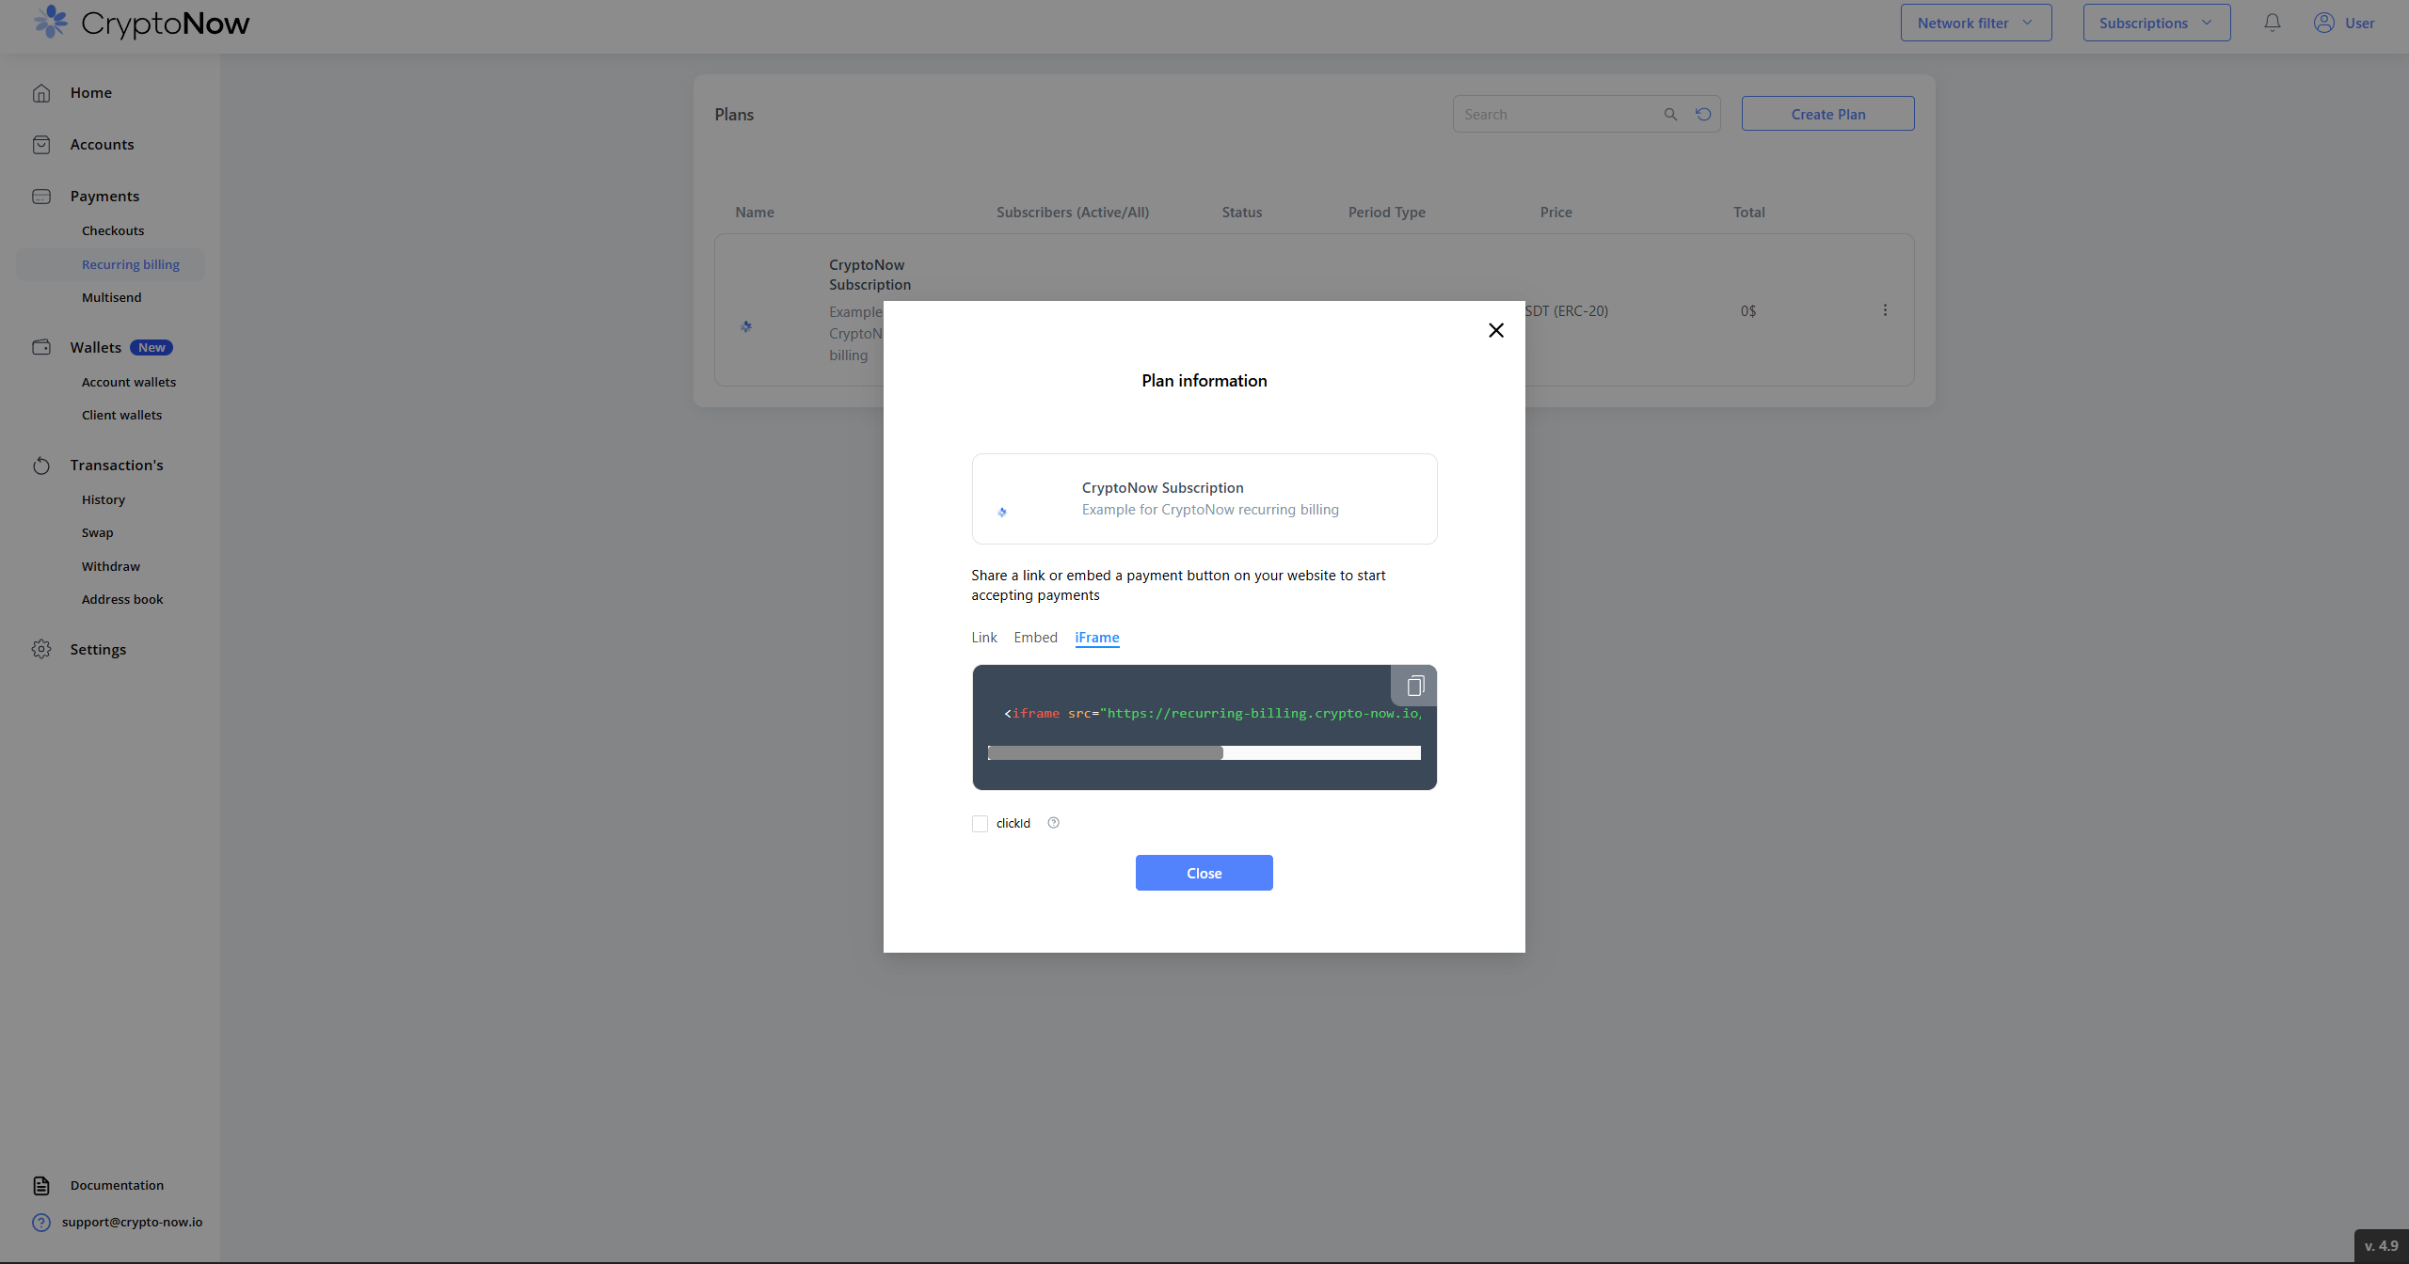The width and height of the screenshot is (2409, 1264).
Task: Open the Home sidebar item
Action: 90,92
